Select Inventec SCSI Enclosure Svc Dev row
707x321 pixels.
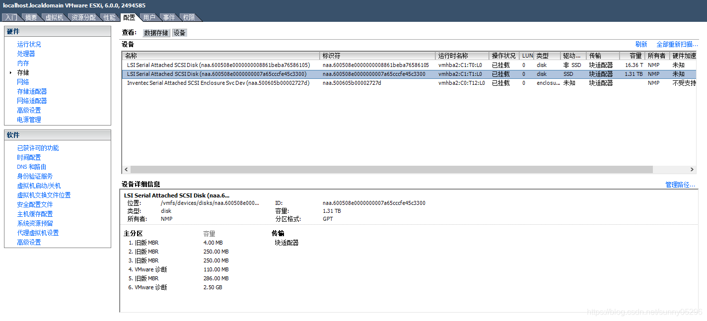click(x=410, y=83)
